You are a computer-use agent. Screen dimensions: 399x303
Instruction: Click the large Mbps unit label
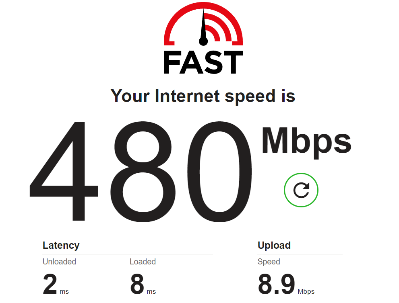point(306,142)
